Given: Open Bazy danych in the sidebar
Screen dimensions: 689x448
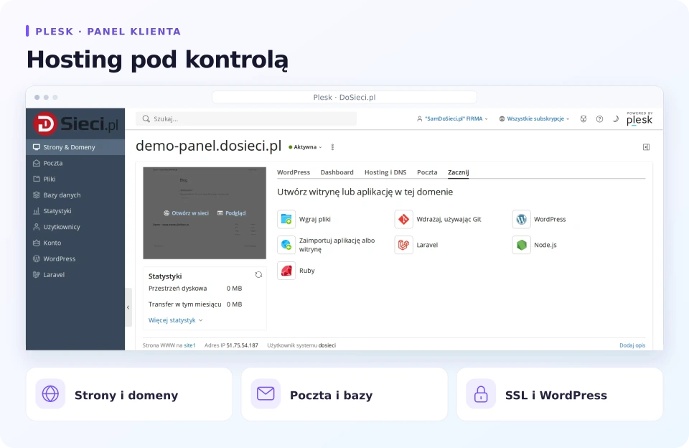Looking at the screenshot, I should 75,195.
